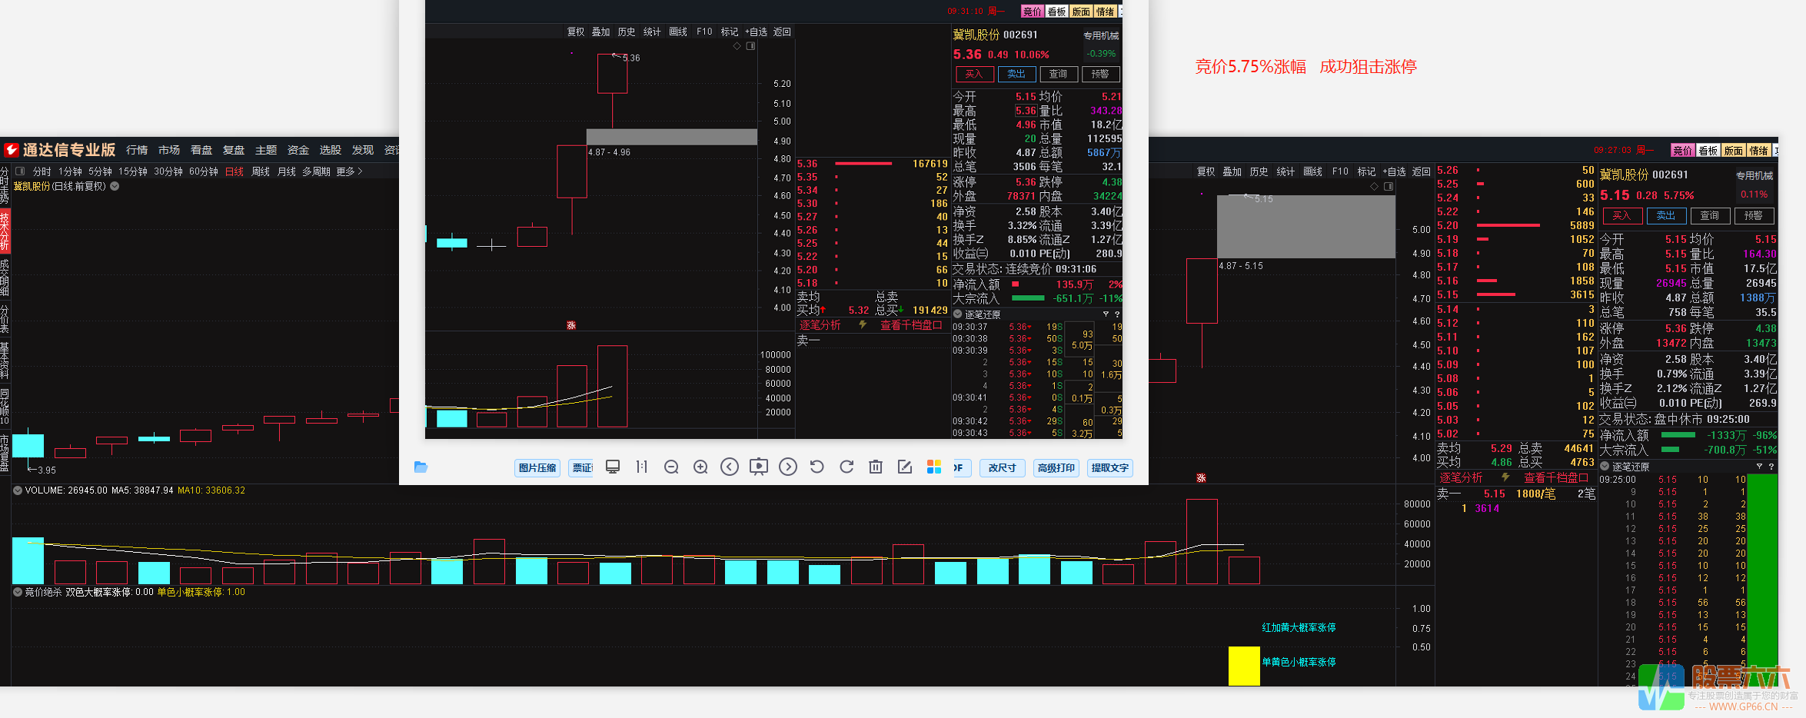Start slideshow presentation icon
The height and width of the screenshot is (718, 1806).
(759, 467)
